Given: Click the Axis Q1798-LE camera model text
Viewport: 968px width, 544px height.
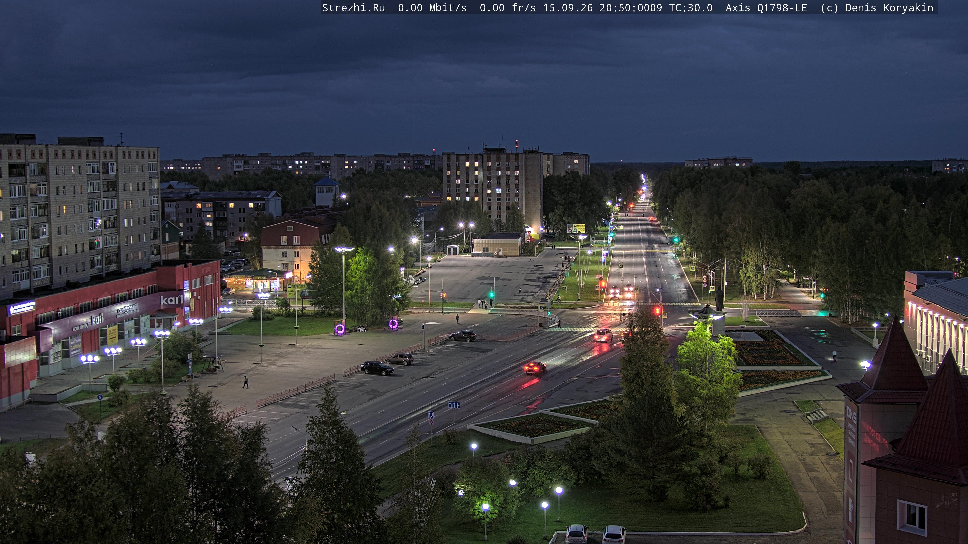Looking at the screenshot, I should 766,8.
